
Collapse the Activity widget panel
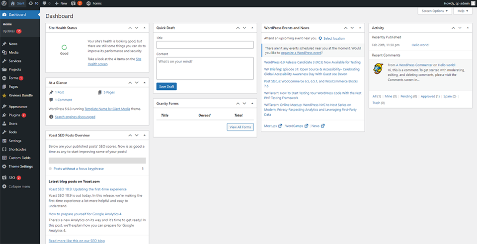[467, 28]
